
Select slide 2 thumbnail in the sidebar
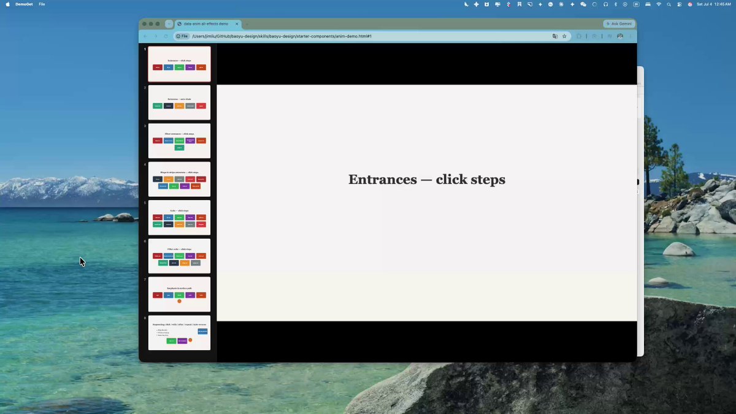point(179,102)
